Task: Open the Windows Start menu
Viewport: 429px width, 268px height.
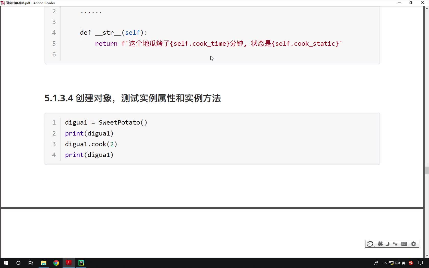Action: click(6, 263)
